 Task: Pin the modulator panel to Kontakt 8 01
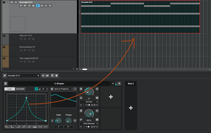click(x=5, y=76)
